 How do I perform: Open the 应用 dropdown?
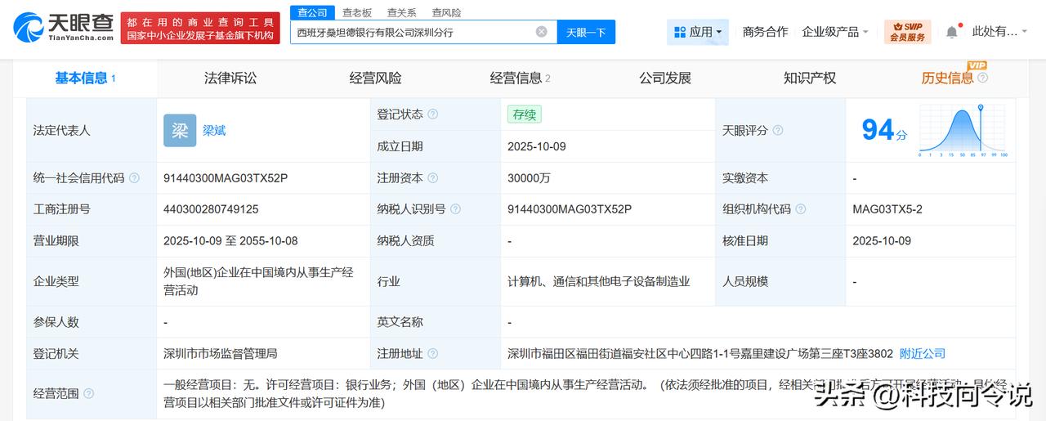(x=698, y=32)
